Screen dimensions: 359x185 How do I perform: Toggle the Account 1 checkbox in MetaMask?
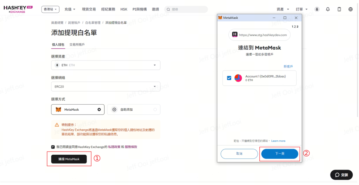tap(229, 78)
